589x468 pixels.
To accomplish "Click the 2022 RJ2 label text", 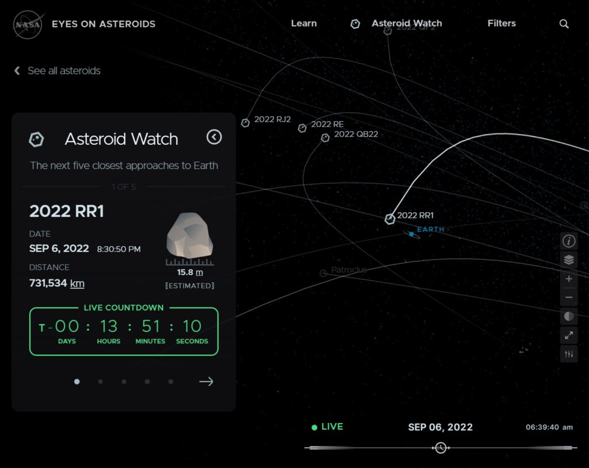I will (273, 119).
